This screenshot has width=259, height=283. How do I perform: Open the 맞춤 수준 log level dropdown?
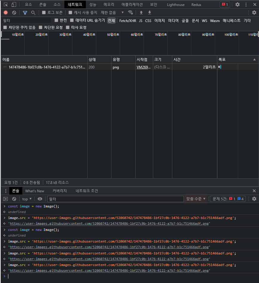(196, 199)
